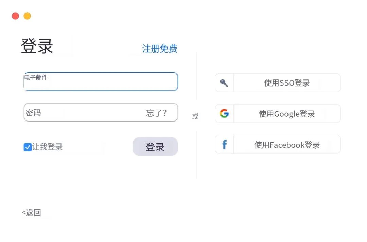Click the Google logo icon

(224, 113)
